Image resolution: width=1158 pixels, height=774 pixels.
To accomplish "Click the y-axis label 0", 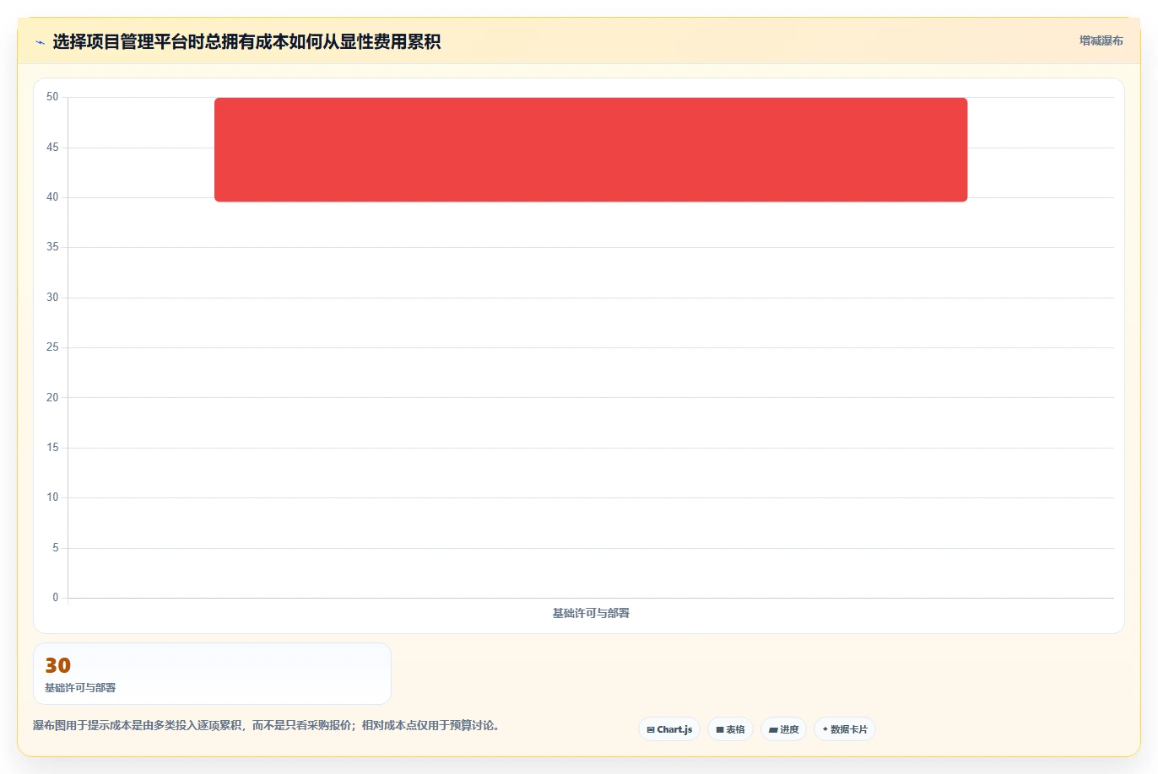I will tap(56, 598).
